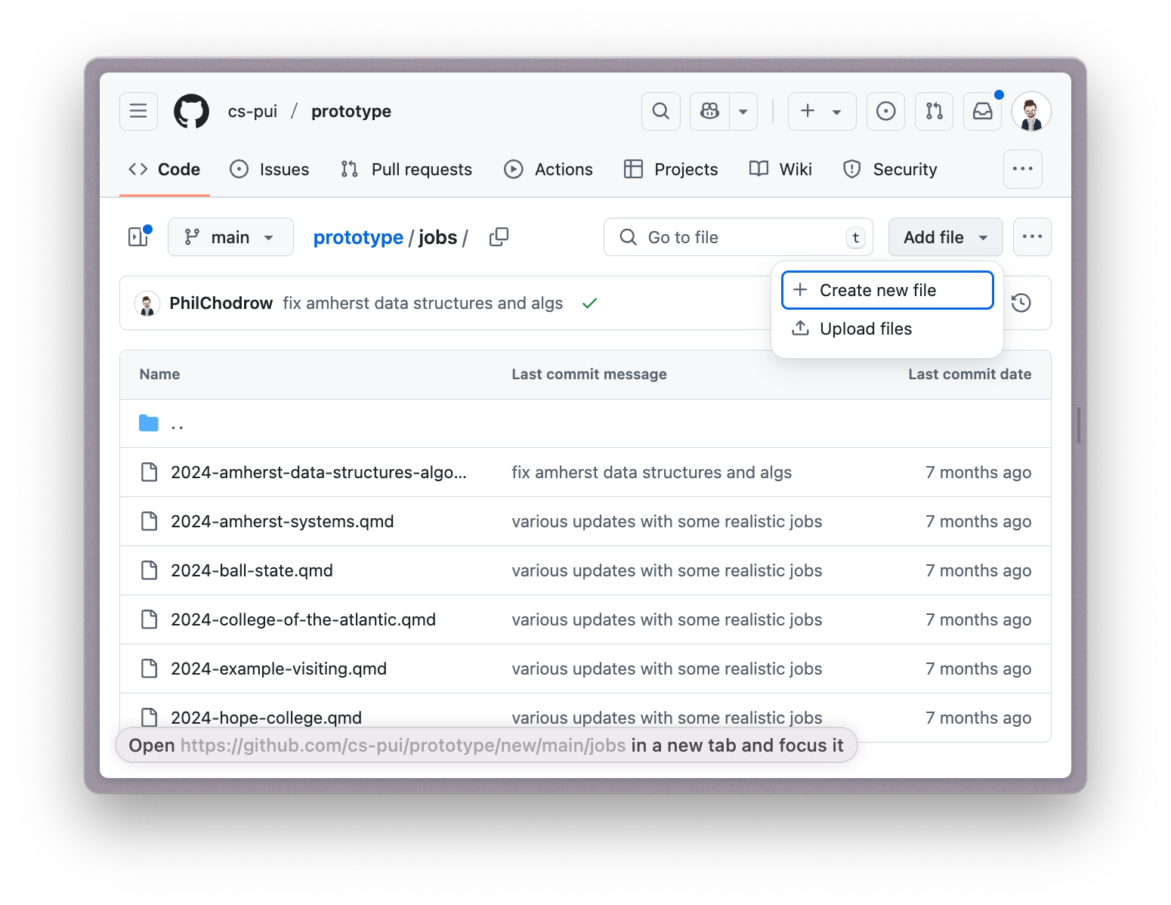Toggle the Add file dropdown
The height and width of the screenshot is (905, 1171).
point(945,237)
